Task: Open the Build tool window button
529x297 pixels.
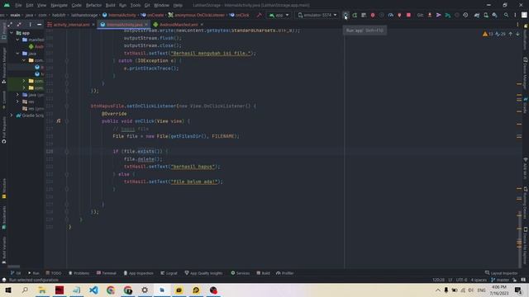Action: 263,273
